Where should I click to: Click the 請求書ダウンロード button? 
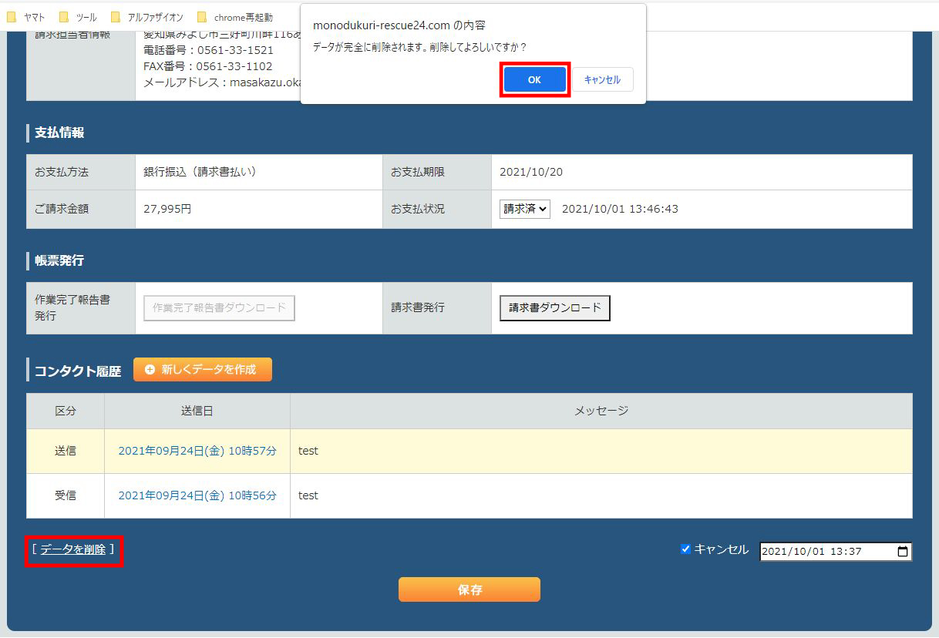[554, 307]
